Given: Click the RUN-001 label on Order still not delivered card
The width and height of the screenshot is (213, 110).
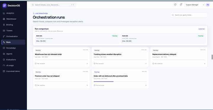Looking at the screenshot, I should 144,72.
